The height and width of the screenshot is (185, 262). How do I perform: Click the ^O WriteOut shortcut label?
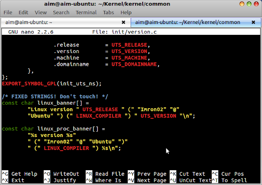[61, 174]
